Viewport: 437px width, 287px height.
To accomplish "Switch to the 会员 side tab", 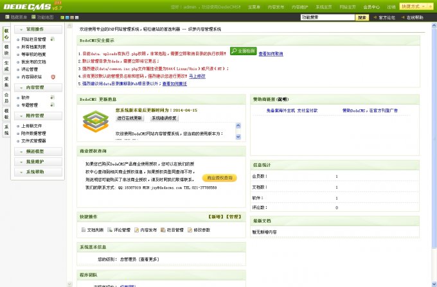I will click(6, 98).
